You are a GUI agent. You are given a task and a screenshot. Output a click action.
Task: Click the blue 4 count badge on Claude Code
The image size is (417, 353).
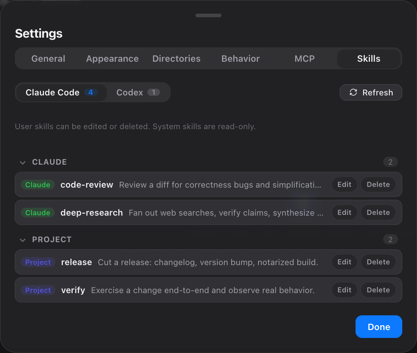(91, 92)
